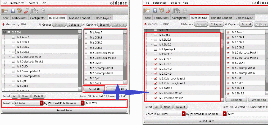The width and height of the screenshot is (268, 125).
Task: Select the Plain radio button in right window
Action: coord(161,24)
